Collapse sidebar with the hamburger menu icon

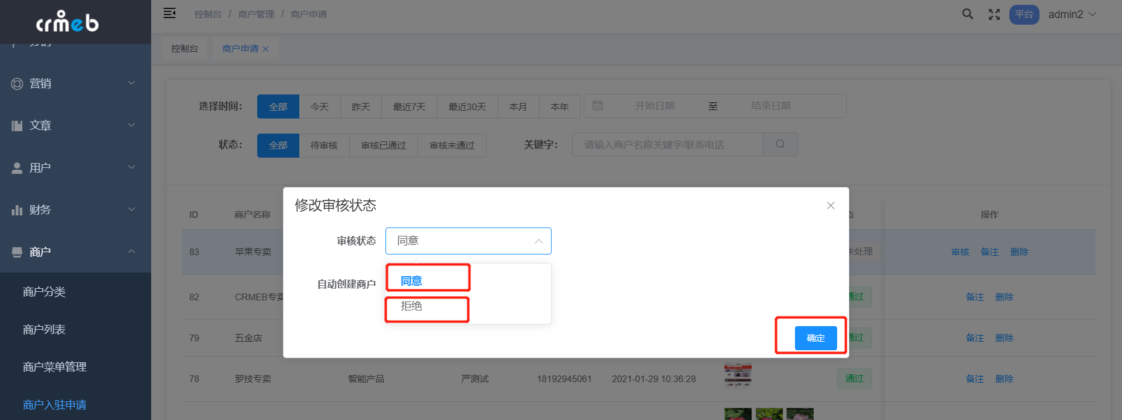pos(170,13)
